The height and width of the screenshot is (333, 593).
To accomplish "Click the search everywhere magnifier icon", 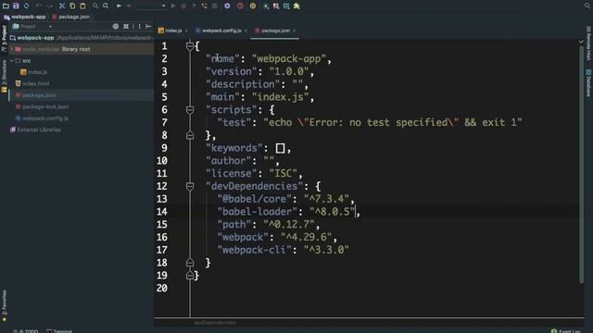I will [587, 6].
